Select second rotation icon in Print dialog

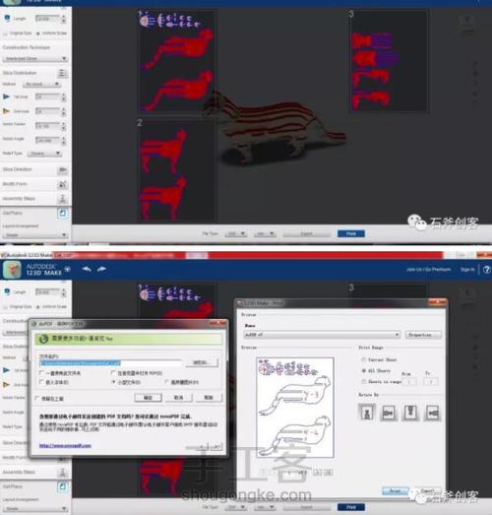tap(389, 413)
